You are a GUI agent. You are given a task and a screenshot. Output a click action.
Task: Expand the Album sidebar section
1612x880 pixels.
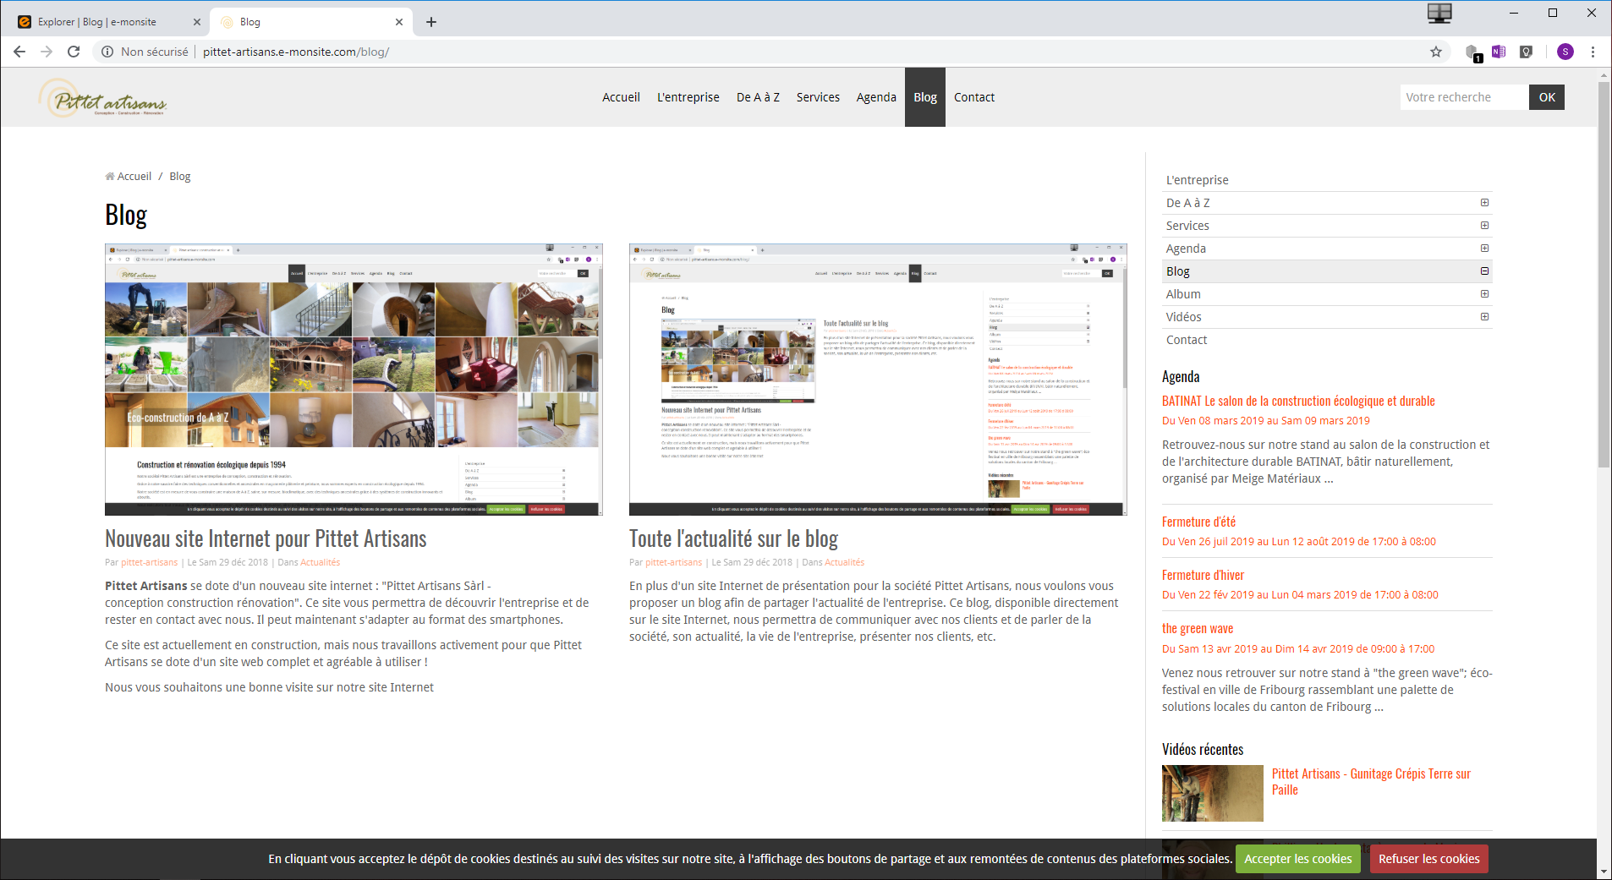1484,294
